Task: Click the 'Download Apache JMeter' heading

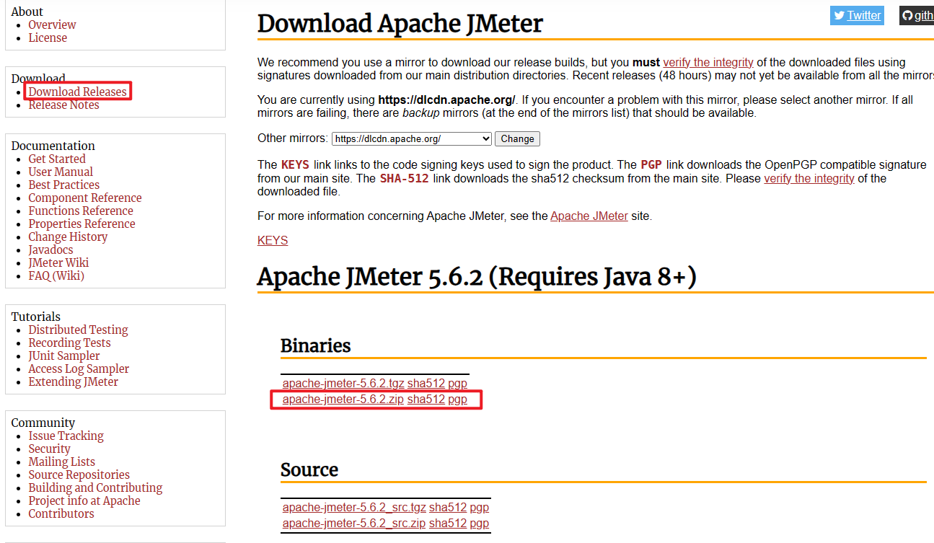Action: coord(400,24)
